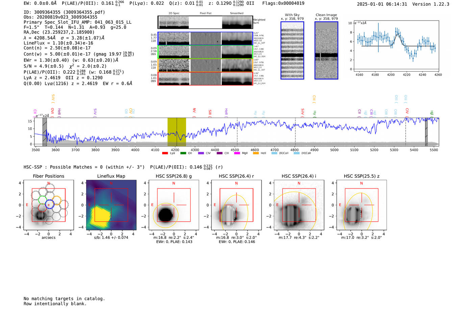This screenshot has height=322, width=473.
Task: Select the red-bordered 2D spectrum row
Action: pos(205,78)
